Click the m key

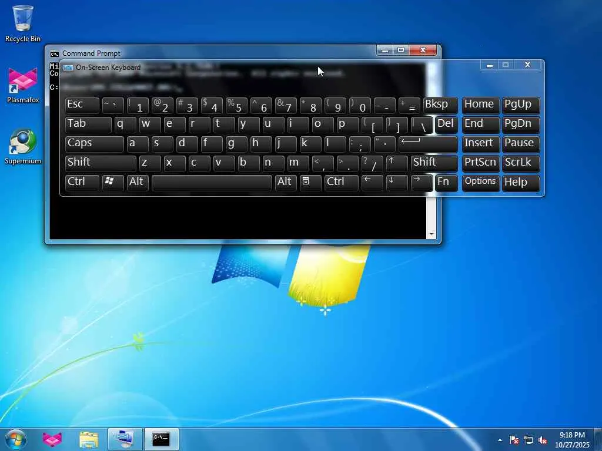[298, 164]
